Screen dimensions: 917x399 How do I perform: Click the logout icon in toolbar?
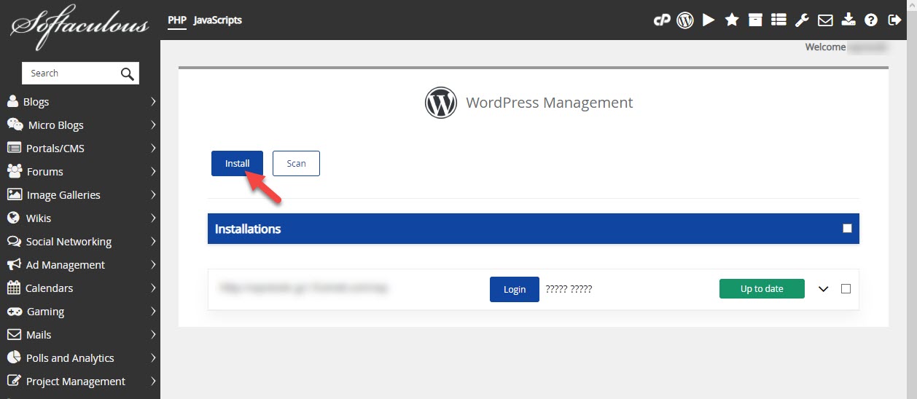pyautogui.click(x=894, y=20)
